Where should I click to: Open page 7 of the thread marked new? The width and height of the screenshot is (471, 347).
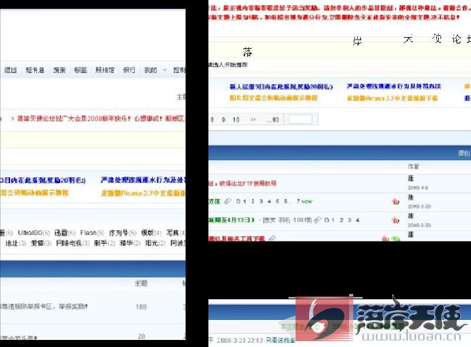[x=298, y=201]
